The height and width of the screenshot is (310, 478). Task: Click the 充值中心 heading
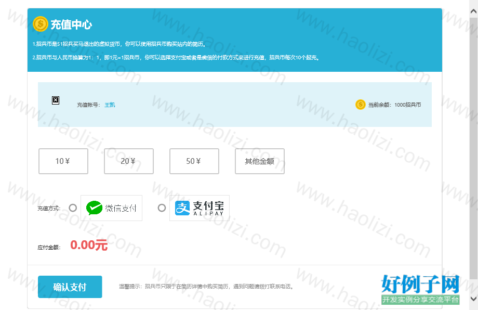pos(71,24)
